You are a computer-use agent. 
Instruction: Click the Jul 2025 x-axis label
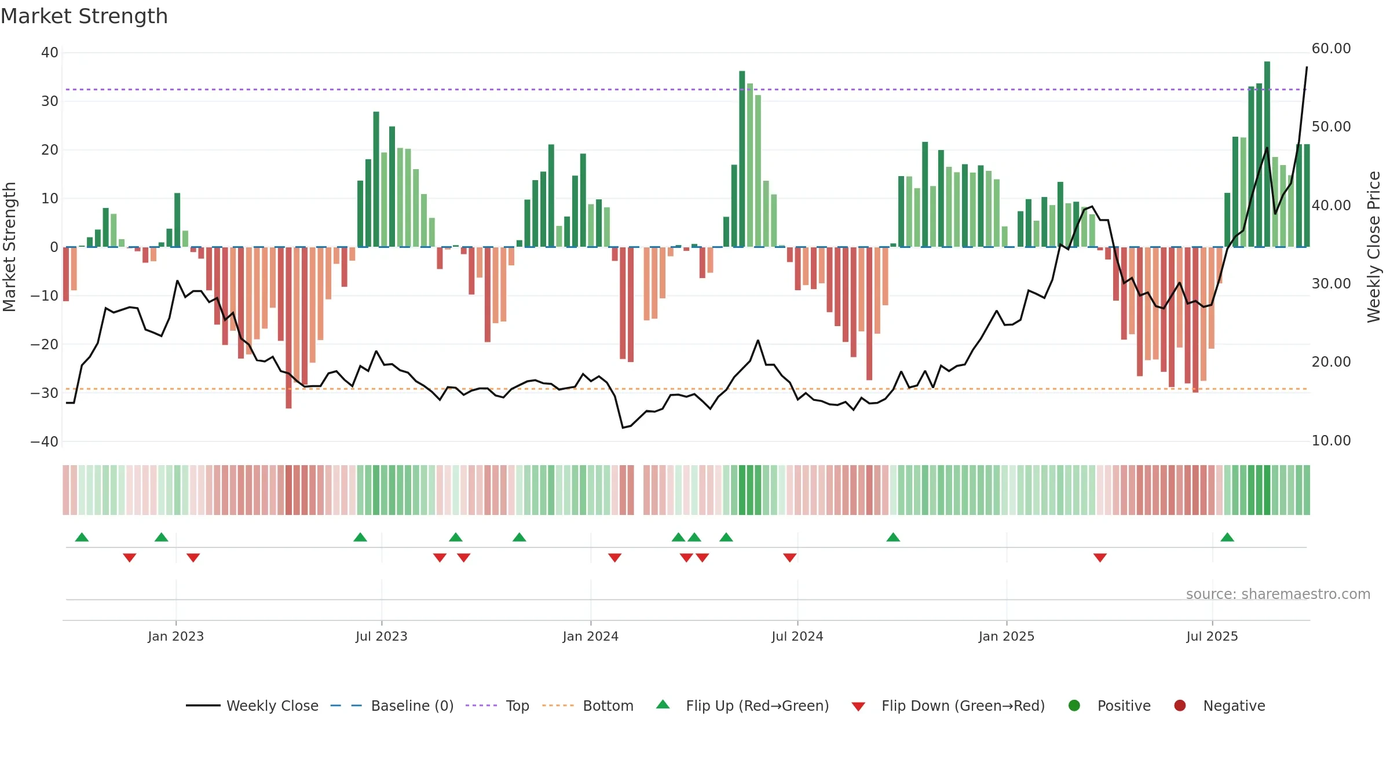coord(1212,636)
